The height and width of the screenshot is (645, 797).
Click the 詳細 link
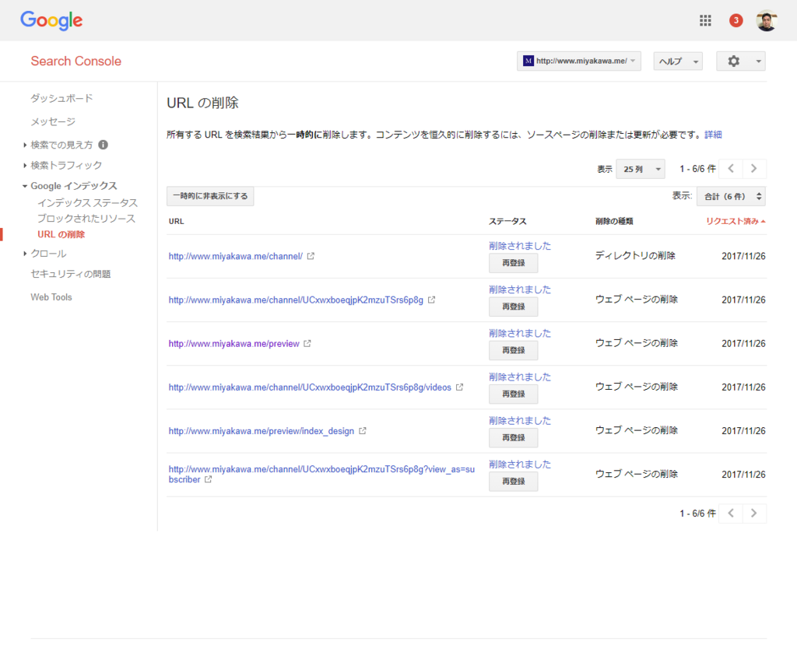(713, 135)
